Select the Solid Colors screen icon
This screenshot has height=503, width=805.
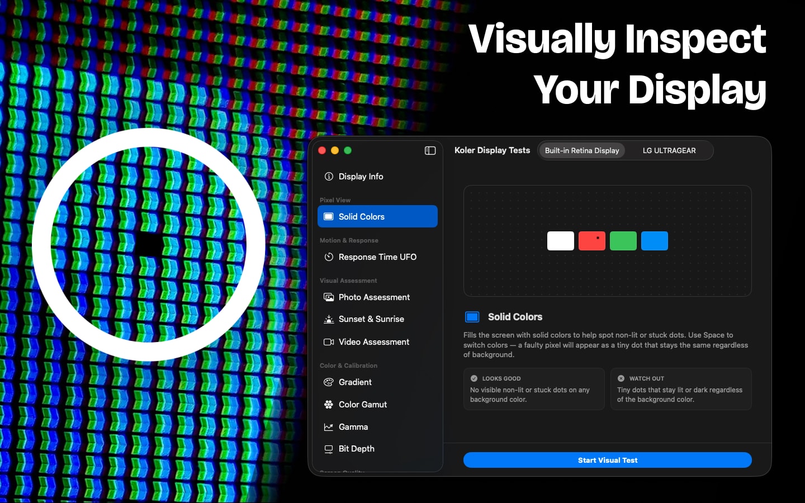(x=328, y=216)
